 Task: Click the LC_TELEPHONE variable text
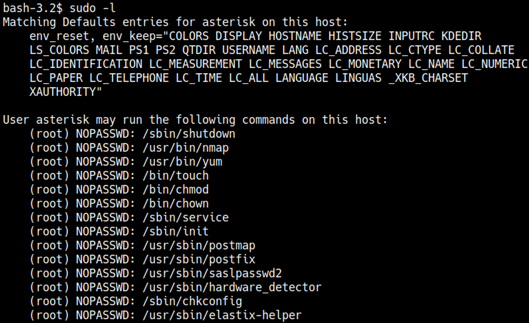(129, 78)
